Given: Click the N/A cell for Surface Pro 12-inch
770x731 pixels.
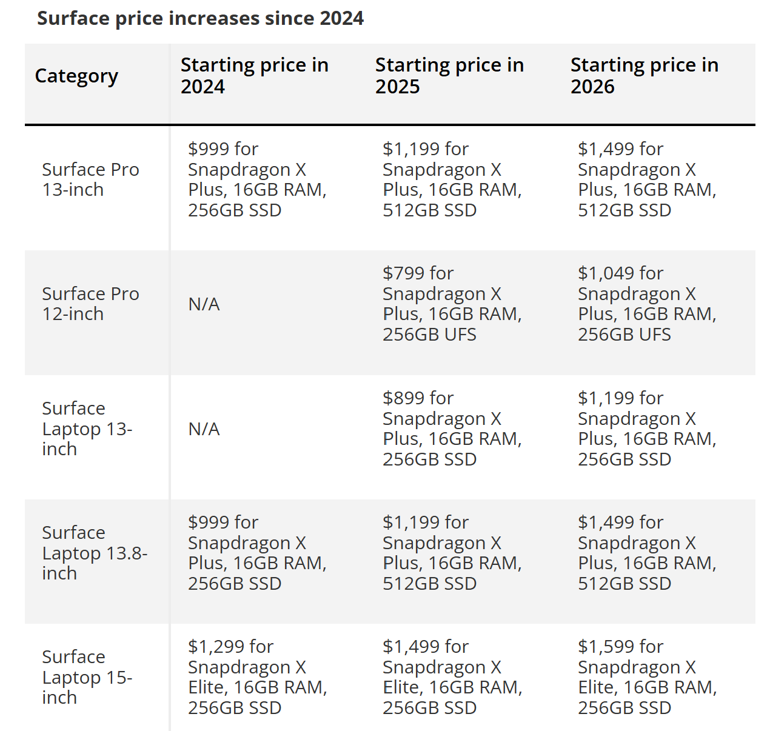Looking at the screenshot, I should pos(204,304).
